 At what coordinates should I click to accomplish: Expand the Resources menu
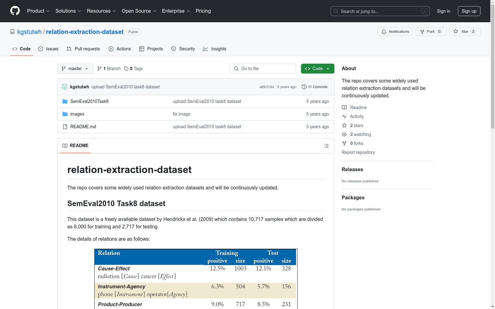pos(101,11)
